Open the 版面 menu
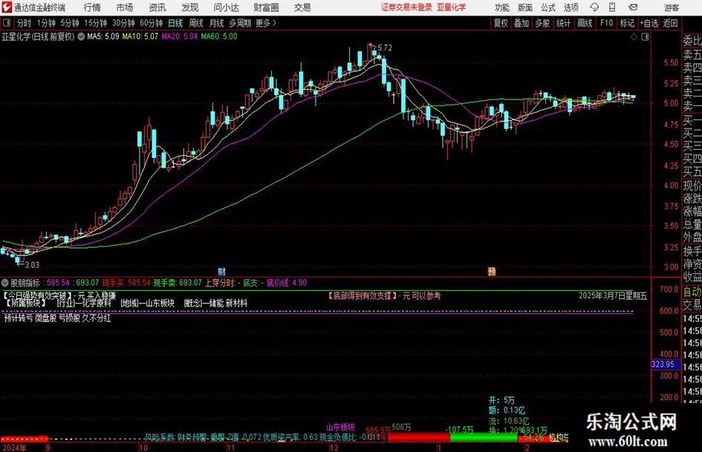The width and height of the screenshot is (702, 452). coord(524,7)
